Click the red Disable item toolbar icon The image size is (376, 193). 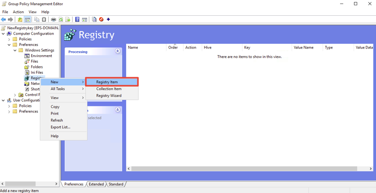[x=101, y=19]
